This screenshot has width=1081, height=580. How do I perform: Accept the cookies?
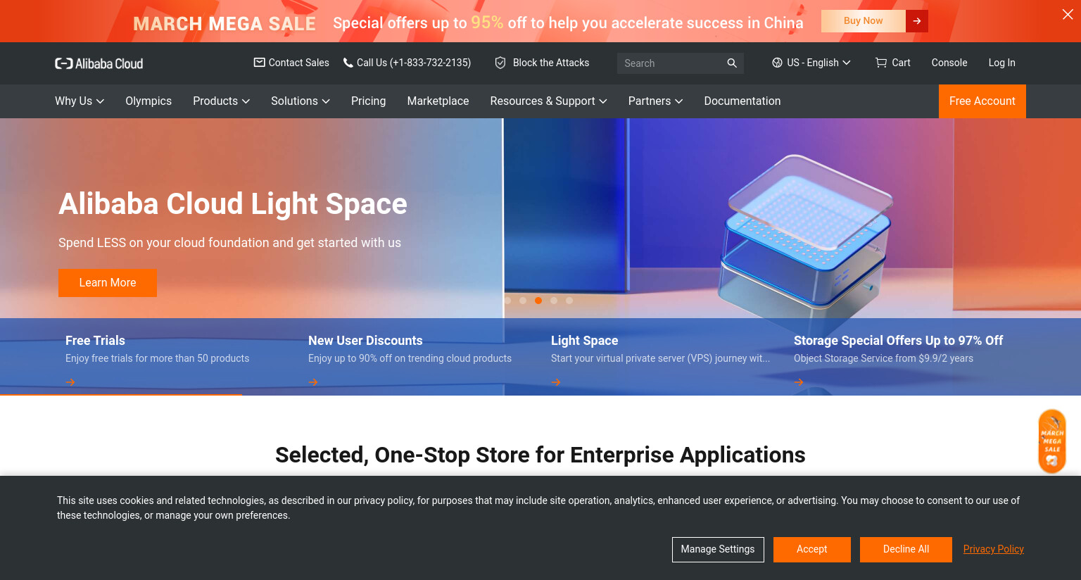(812, 550)
